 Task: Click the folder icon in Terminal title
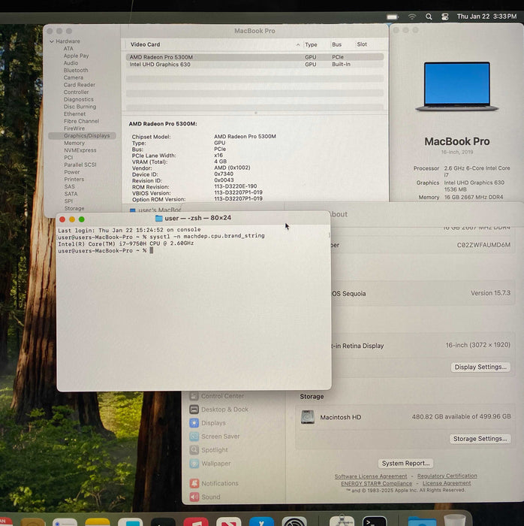click(159, 218)
